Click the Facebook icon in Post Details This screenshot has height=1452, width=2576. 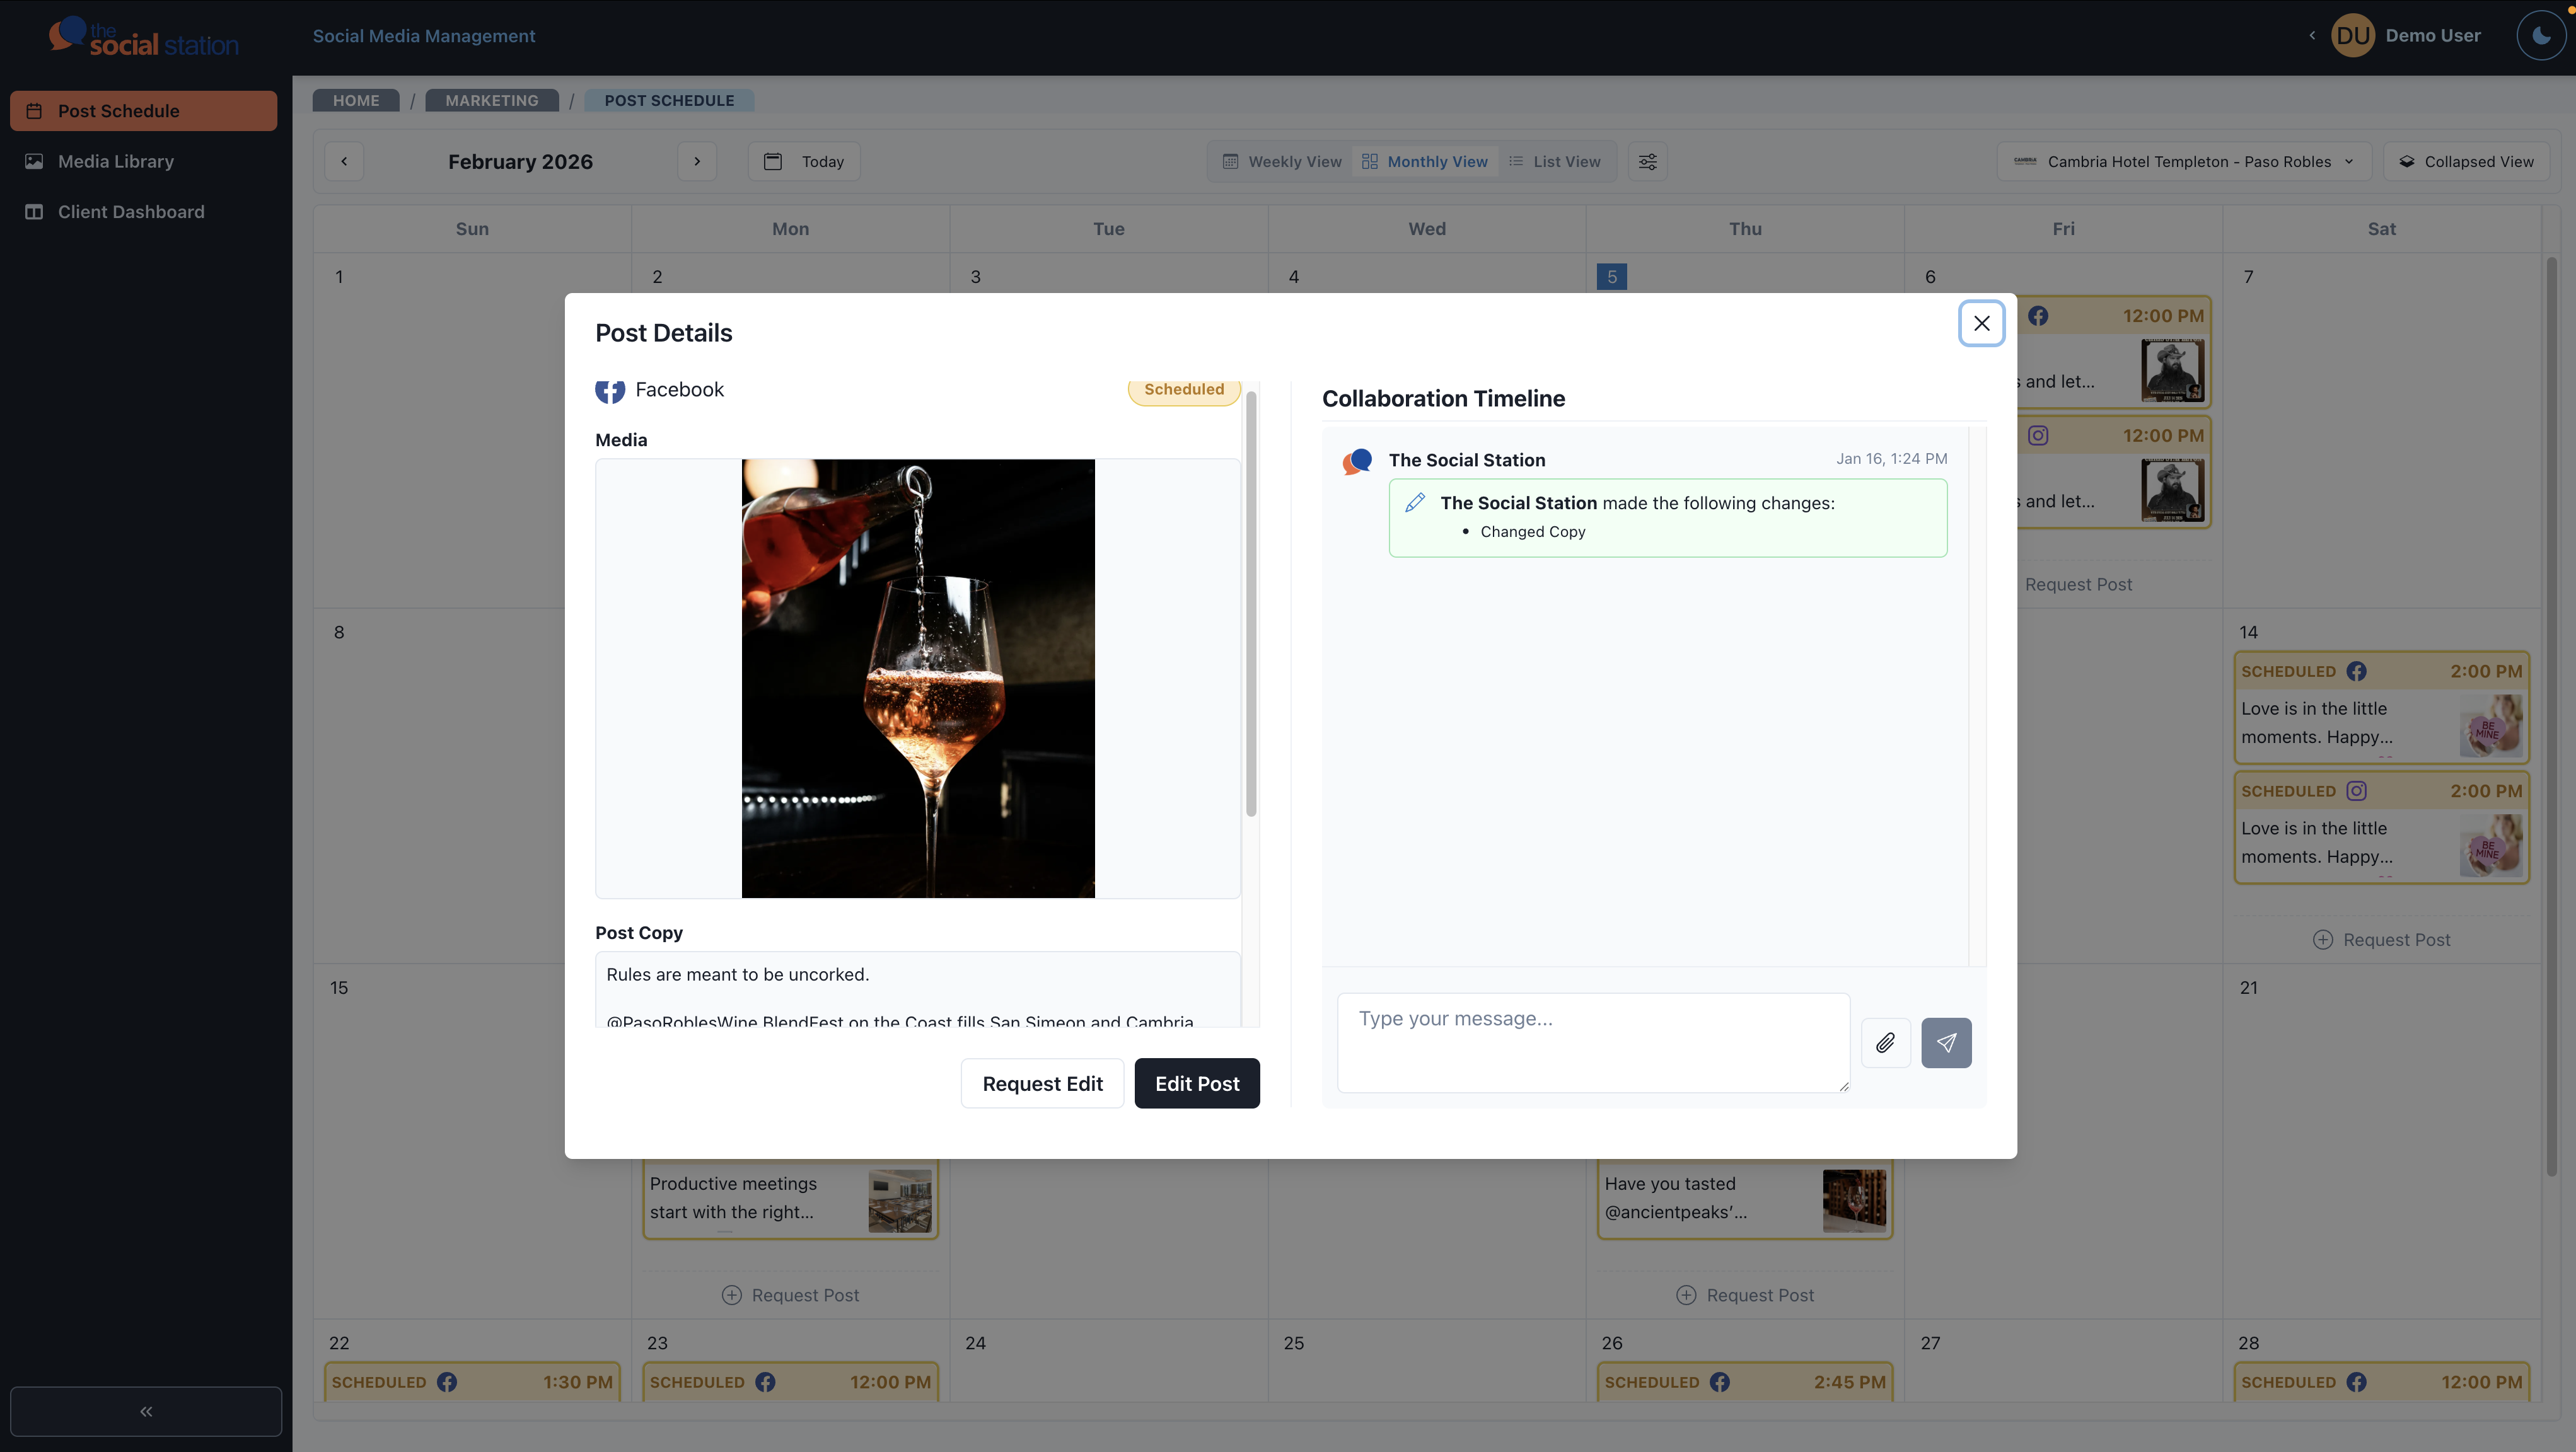pos(610,391)
